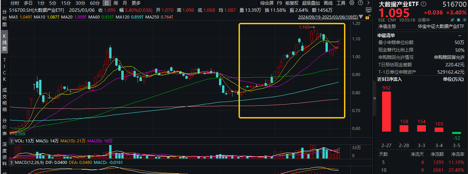
Task: Collapse the right panel with the » arrow
Action: (374, 98)
